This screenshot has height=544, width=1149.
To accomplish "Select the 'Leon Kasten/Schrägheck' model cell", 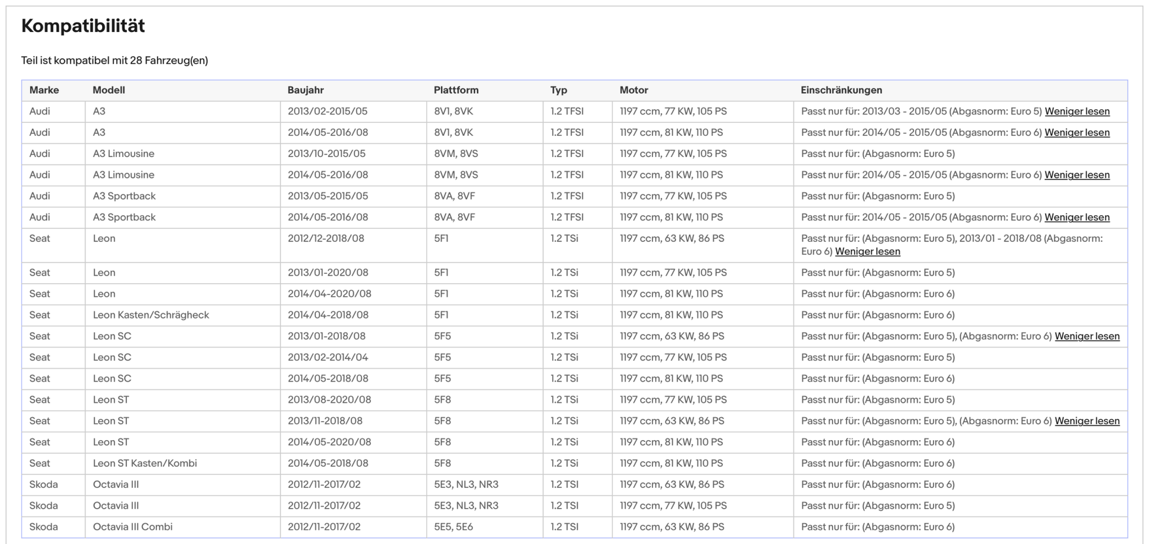I will coord(151,315).
